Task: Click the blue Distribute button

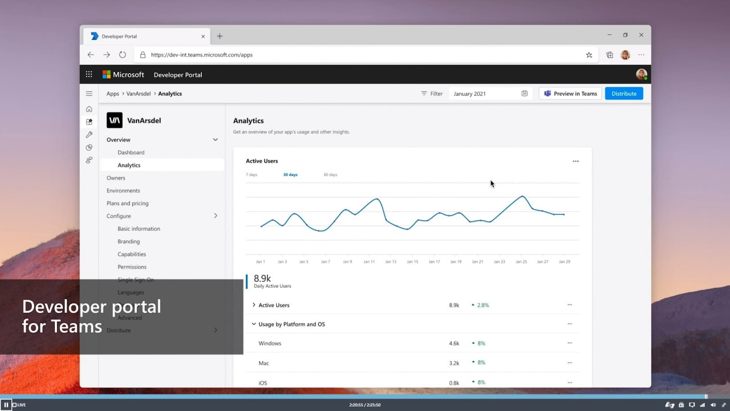Action: click(x=624, y=94)
